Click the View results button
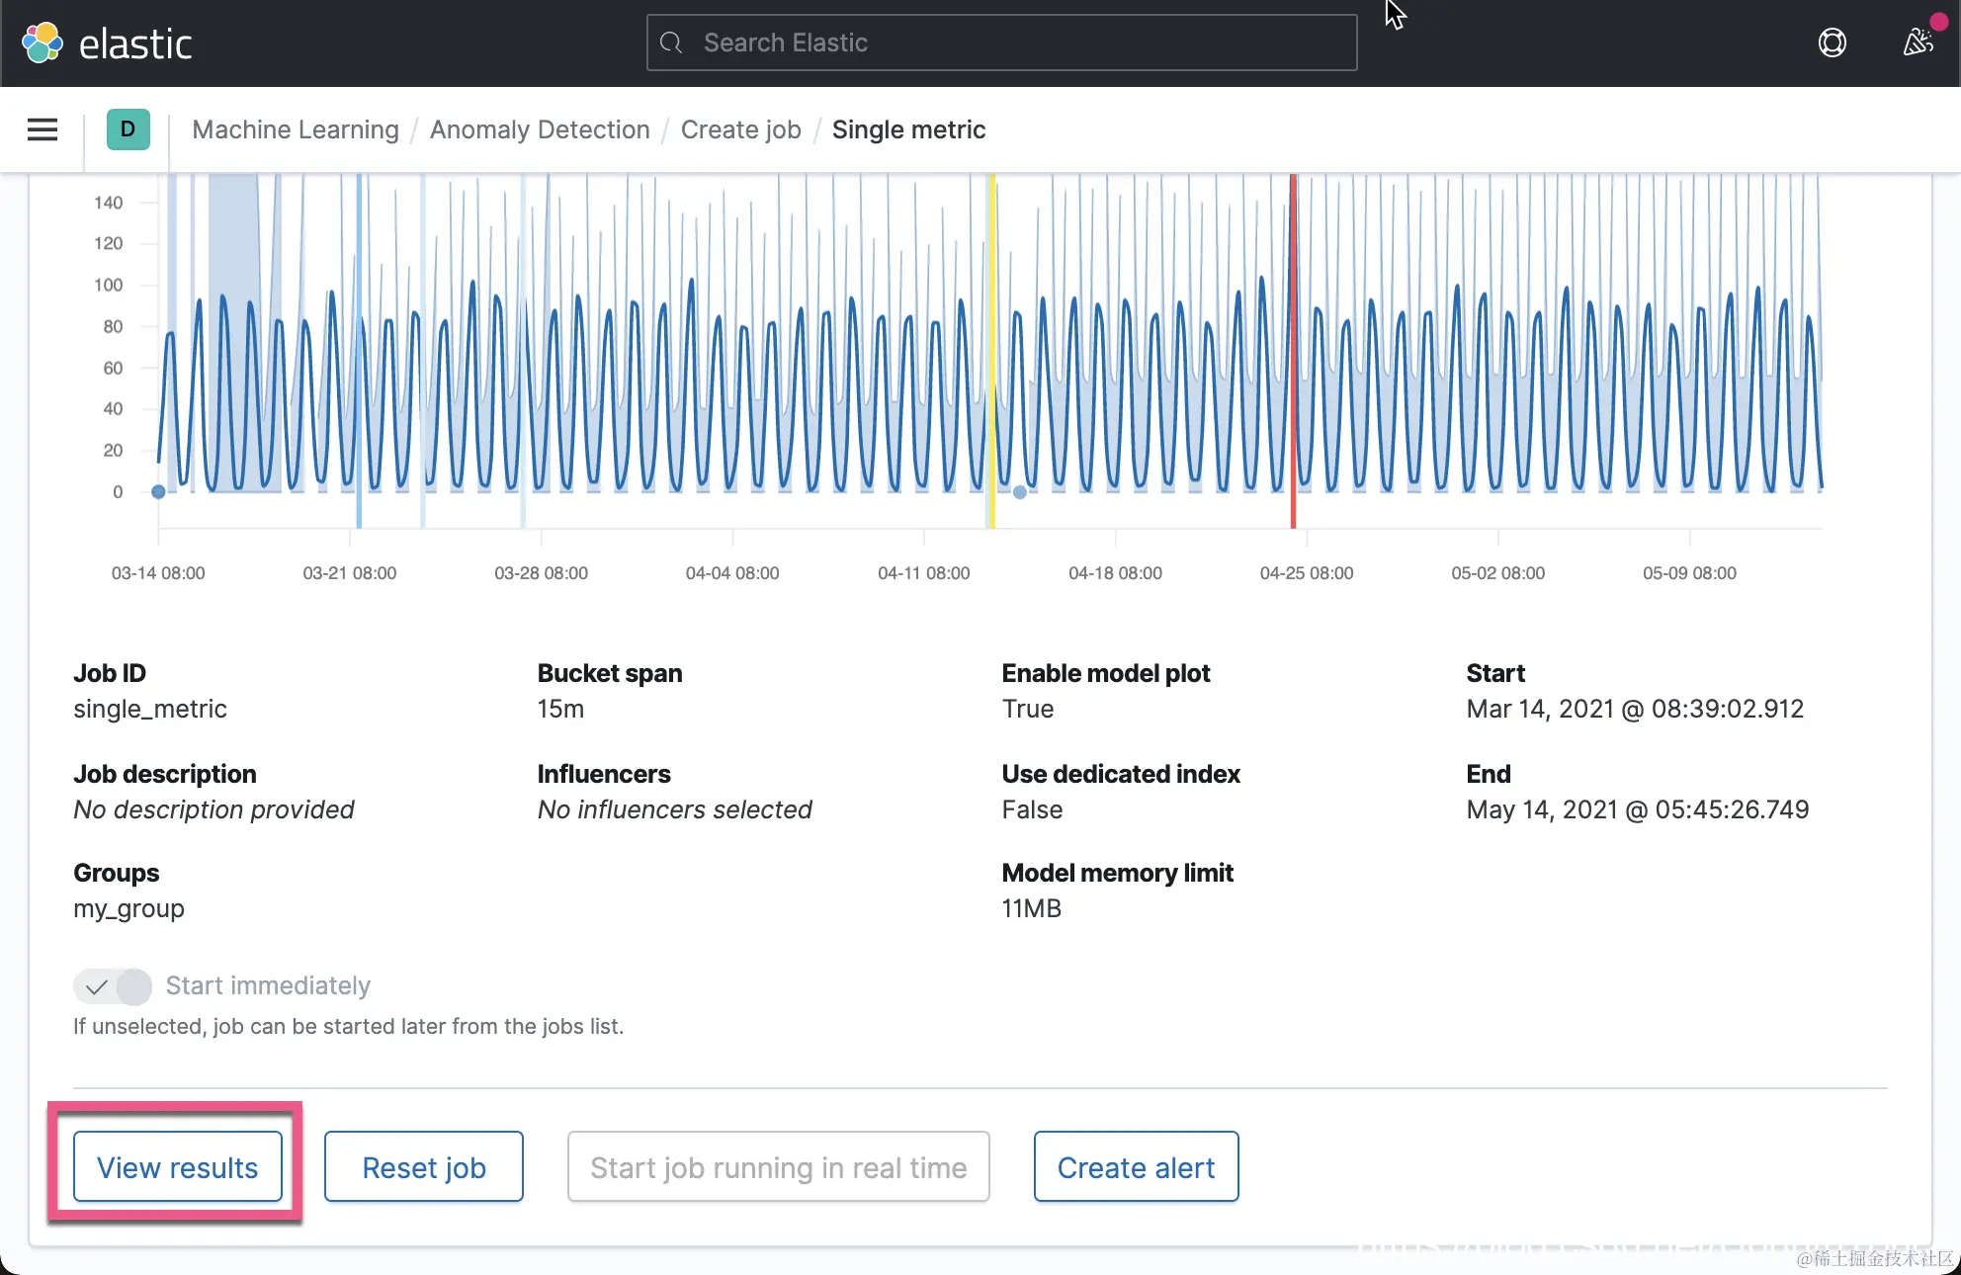 pyautogui.click(x=178, y=1167)
